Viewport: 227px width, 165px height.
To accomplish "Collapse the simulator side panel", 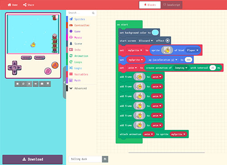I will click(64, 82).
